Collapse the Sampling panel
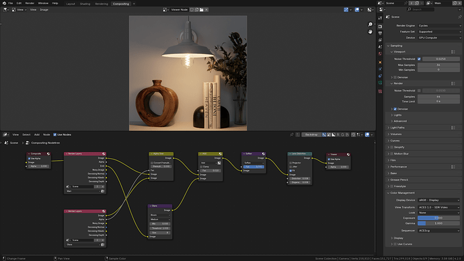Screen dimensions: 464x261 [x=396, y=46]
